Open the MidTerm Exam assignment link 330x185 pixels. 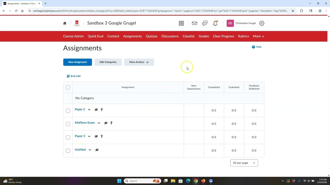tap(85, 123)
